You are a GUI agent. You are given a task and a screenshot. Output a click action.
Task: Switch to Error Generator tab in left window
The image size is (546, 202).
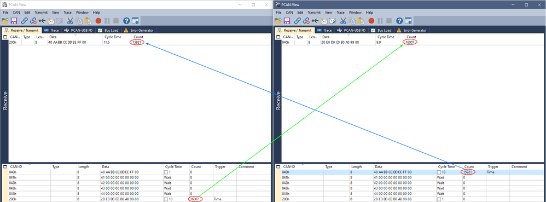coord(138,30)
